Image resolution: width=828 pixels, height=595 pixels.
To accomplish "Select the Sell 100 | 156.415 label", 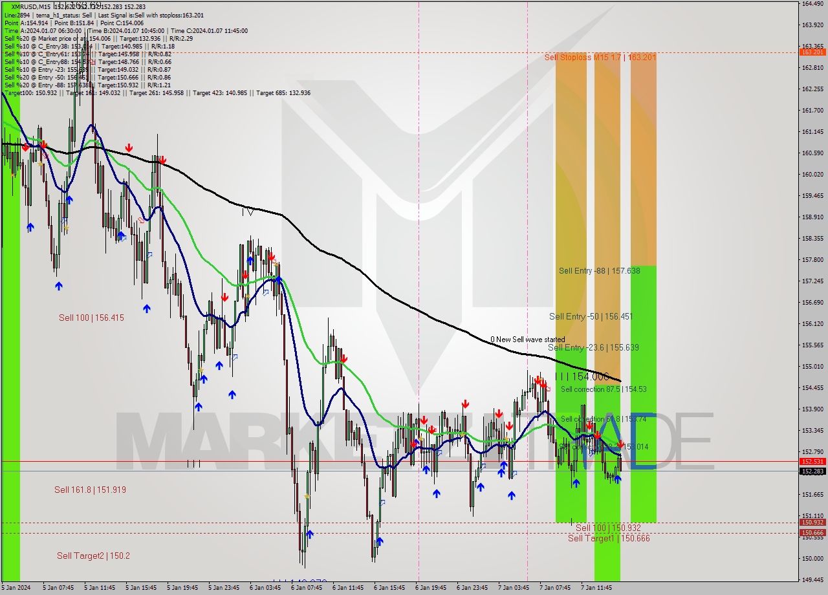I will tap(91, 318).
